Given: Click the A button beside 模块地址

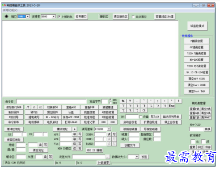Looking at the screenshot, I should (x=75, y=129).
